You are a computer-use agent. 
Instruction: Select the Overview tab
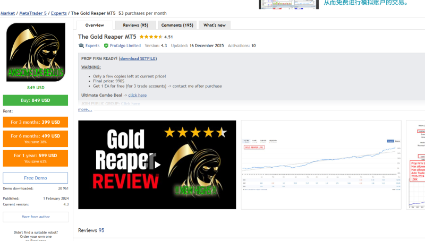point(95,25)
